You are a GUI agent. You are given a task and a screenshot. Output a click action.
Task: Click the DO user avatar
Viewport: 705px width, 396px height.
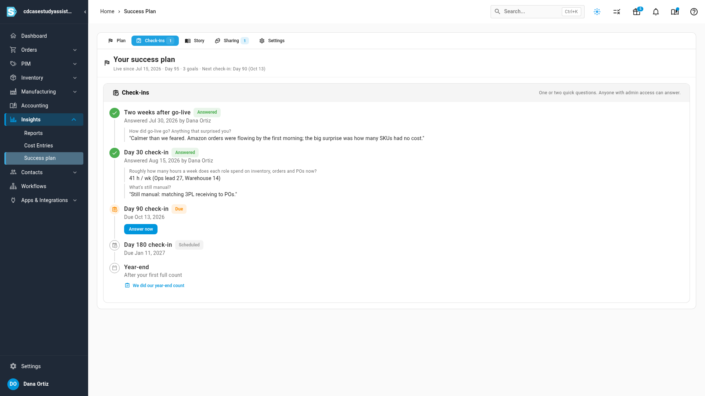tap(13, 384)
